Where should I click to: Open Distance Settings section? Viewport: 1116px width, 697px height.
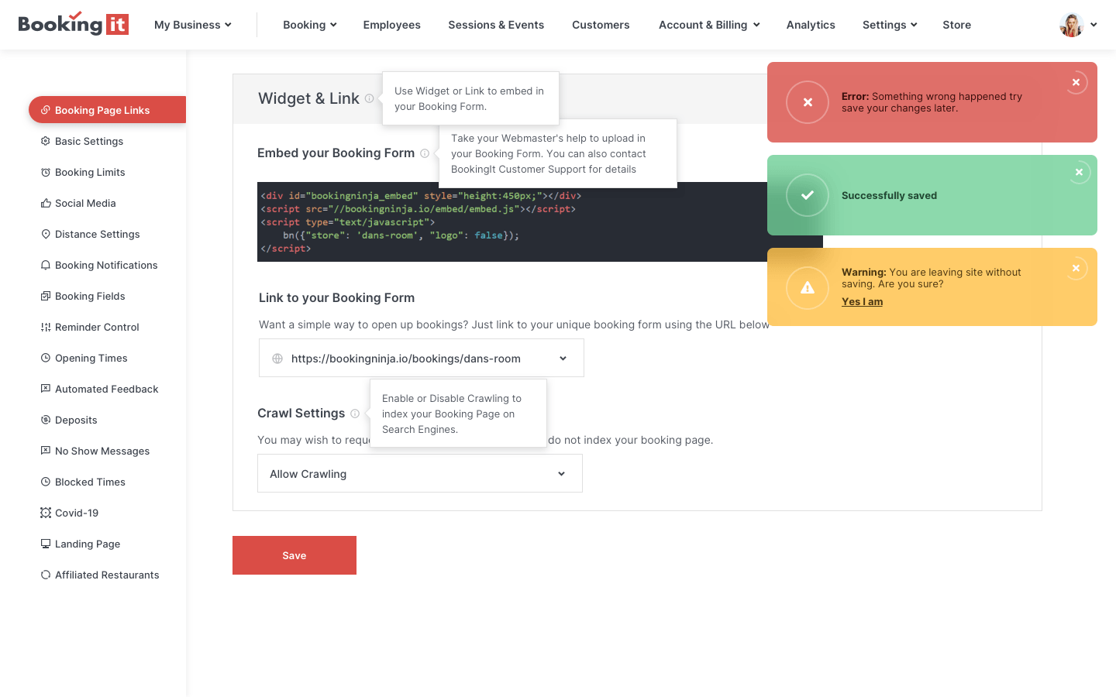coord(98,234)
